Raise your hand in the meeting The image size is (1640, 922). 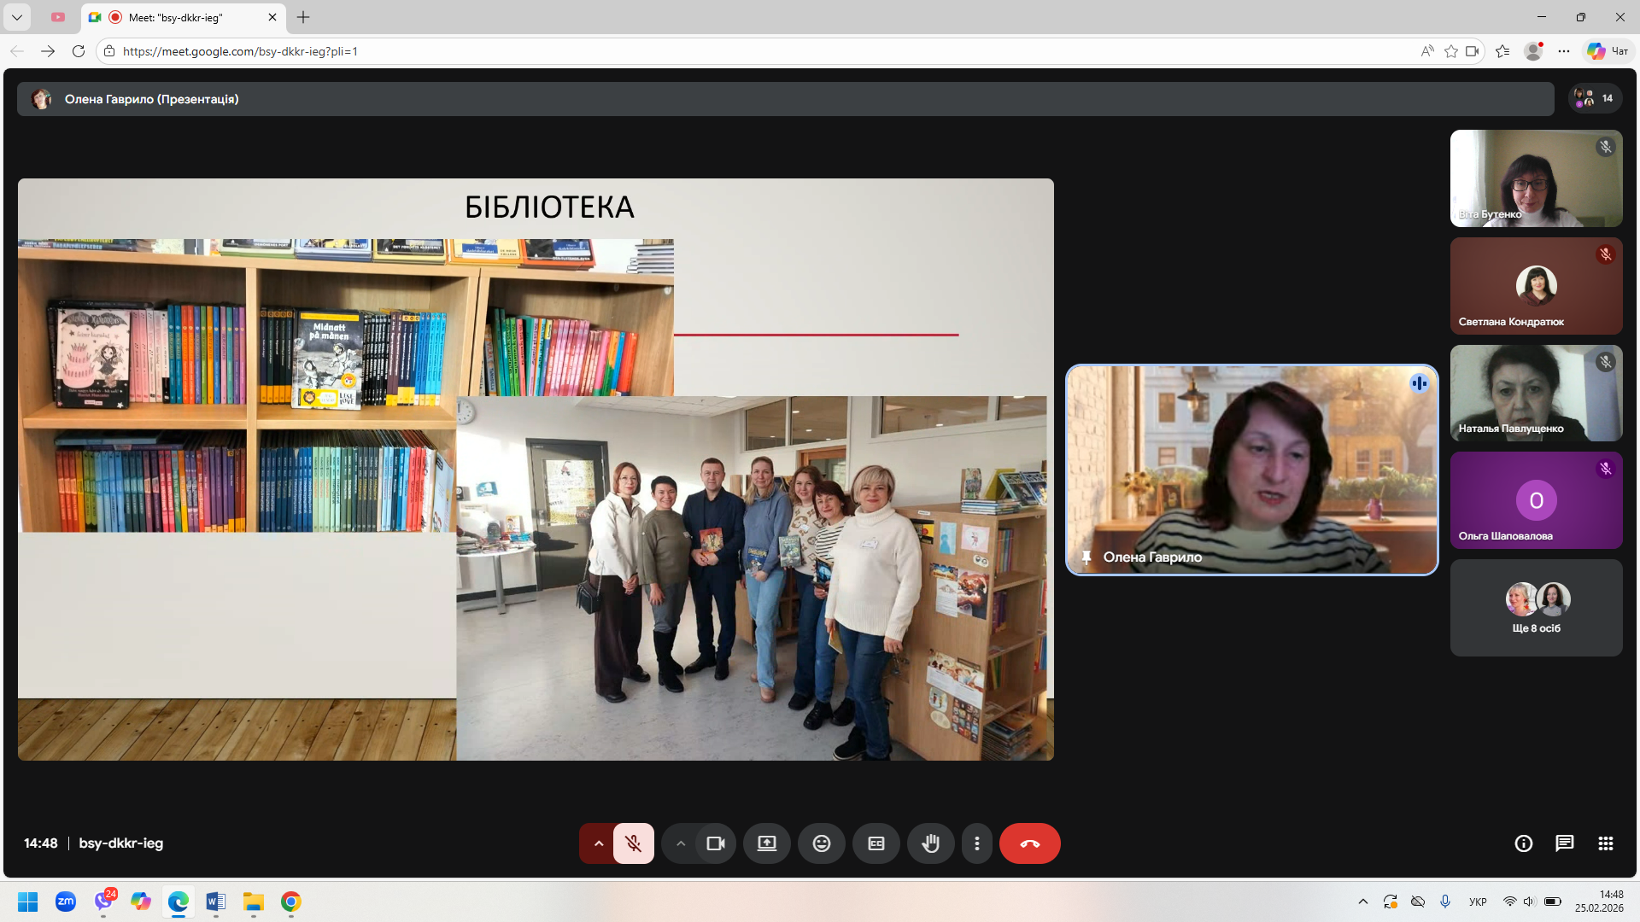pyautogui.click(x=930, y=843)
